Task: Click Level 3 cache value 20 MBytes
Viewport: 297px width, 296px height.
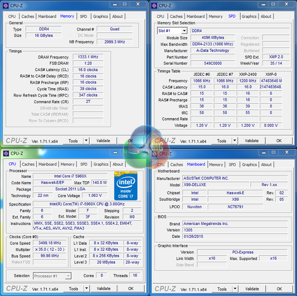Action: tap(106, 262)
